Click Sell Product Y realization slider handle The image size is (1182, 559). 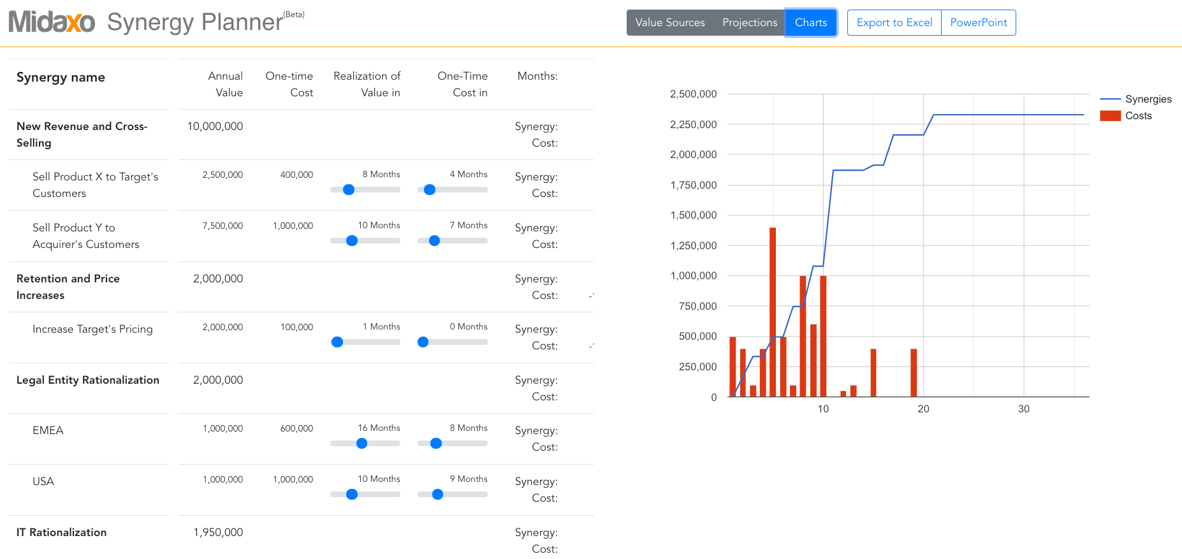[352, 241]
